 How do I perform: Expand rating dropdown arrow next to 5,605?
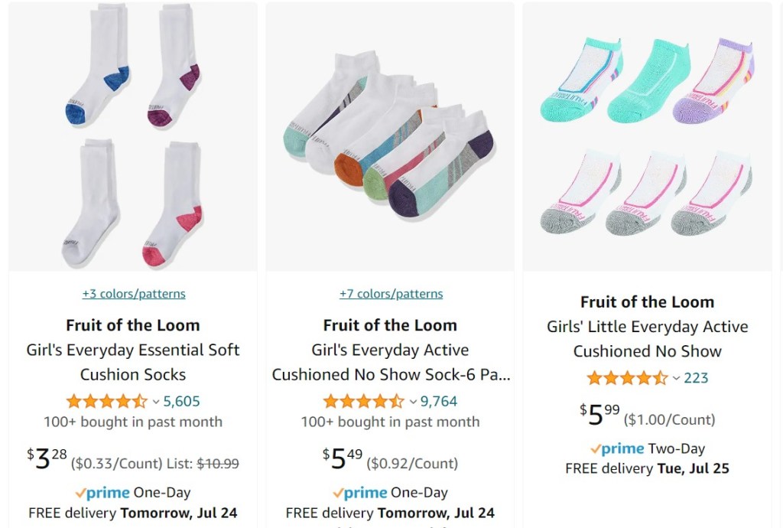[156, 402]
